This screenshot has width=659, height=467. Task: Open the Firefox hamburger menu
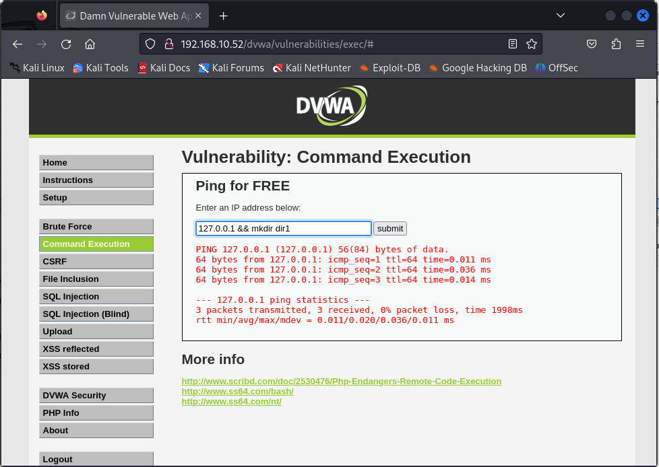point(640,44)
